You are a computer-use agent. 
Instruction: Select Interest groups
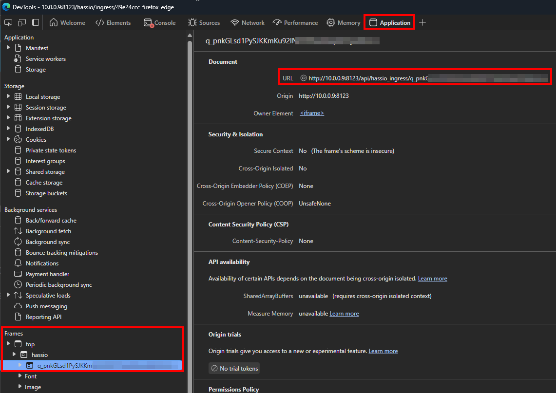click(x=45, y=161)
